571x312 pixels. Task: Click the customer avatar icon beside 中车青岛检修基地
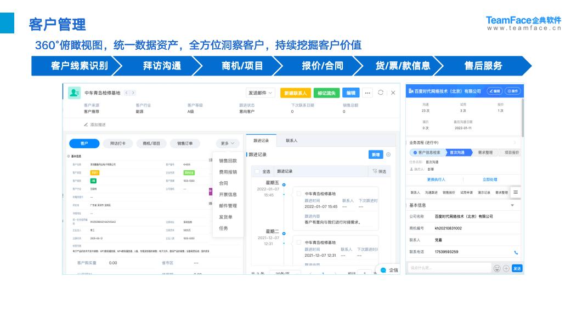tap(74, 93)
